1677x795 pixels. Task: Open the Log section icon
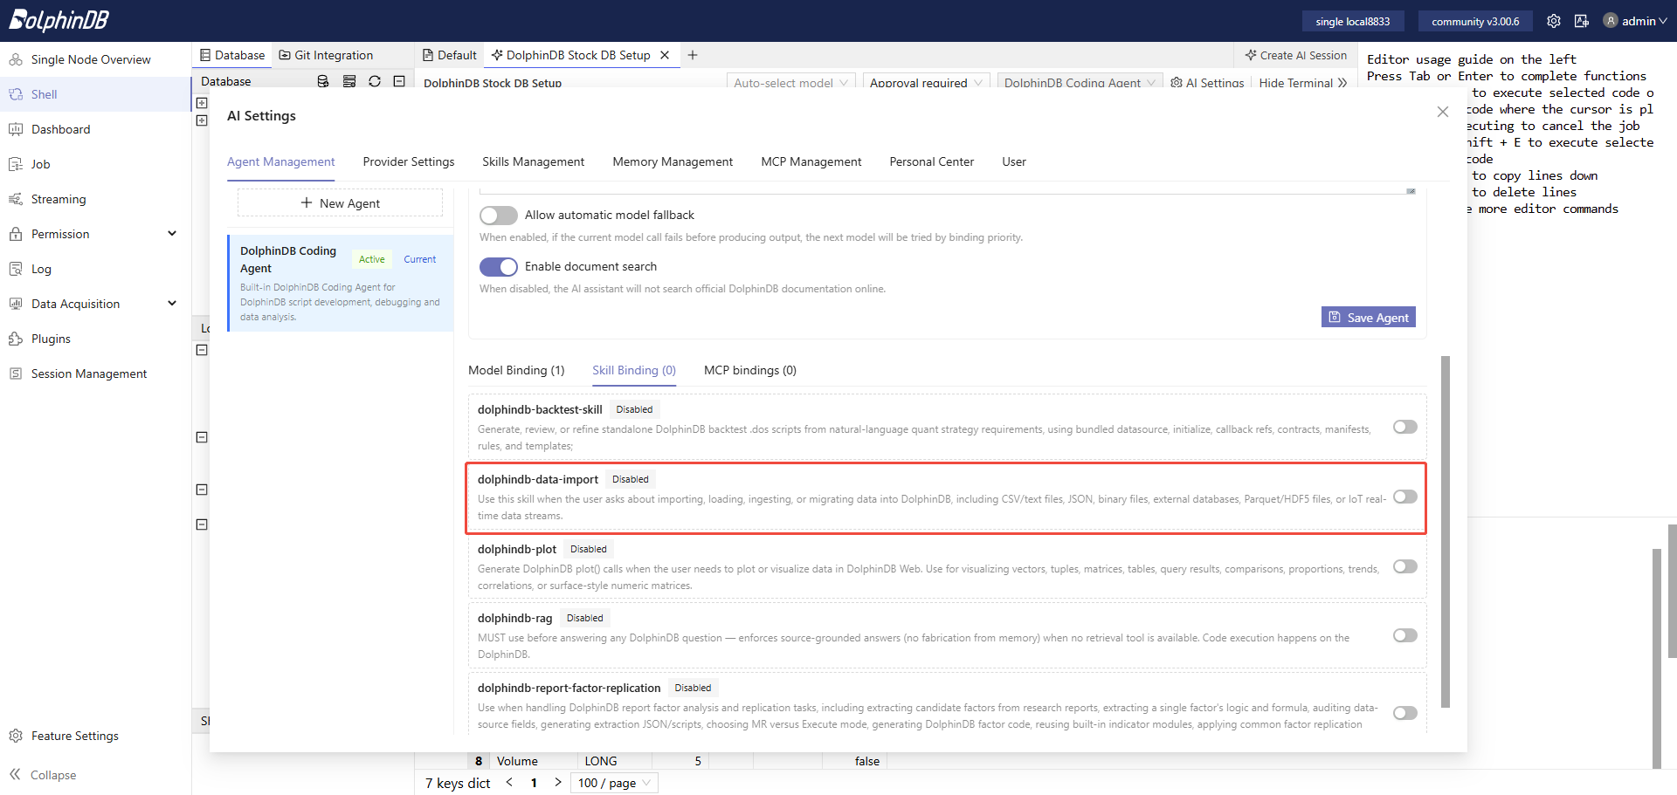click(16, 269)
